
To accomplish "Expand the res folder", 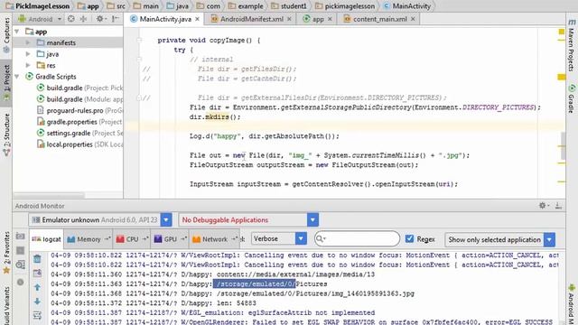I will pyautogui.click(x=28, y=65).
